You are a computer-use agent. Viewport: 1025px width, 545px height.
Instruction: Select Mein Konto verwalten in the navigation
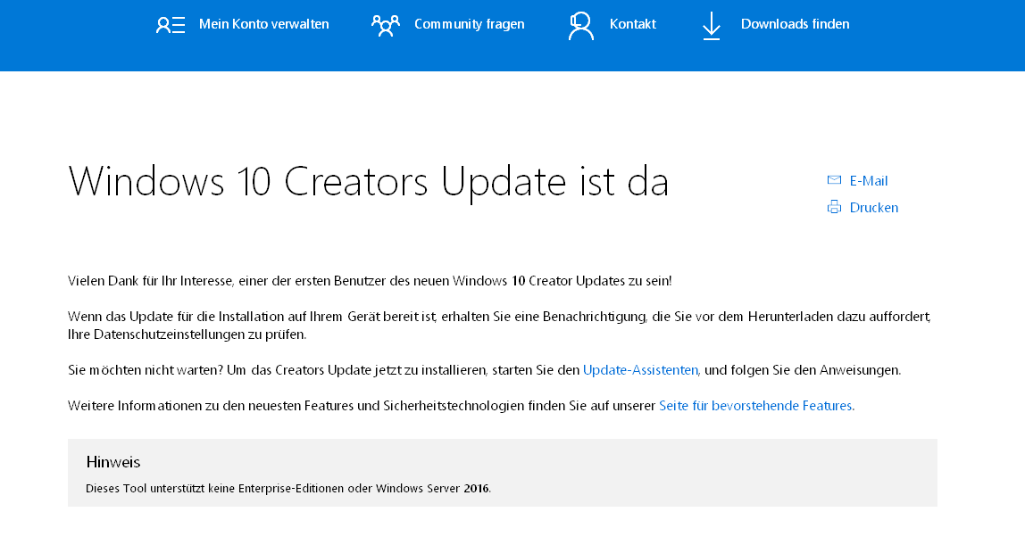pos(264,24)
